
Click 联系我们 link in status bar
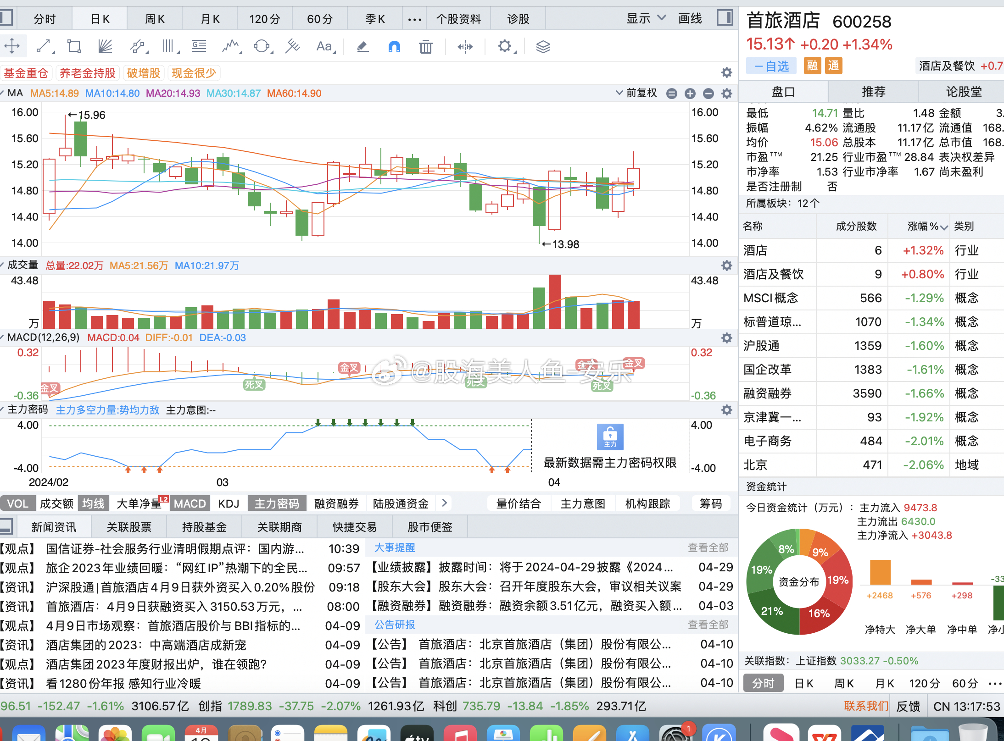(x=866, y=706)
